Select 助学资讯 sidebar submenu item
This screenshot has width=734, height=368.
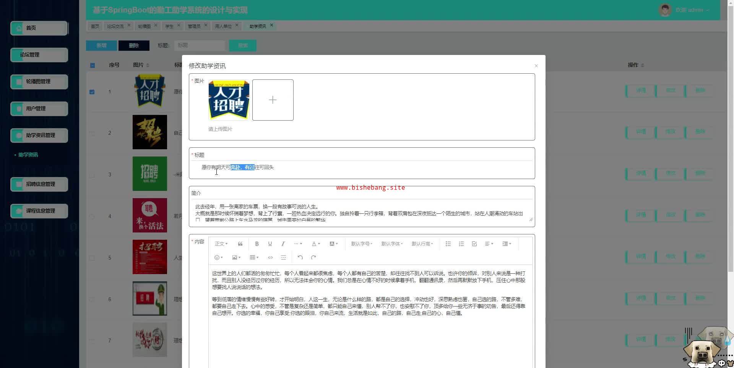coord(28,155)
